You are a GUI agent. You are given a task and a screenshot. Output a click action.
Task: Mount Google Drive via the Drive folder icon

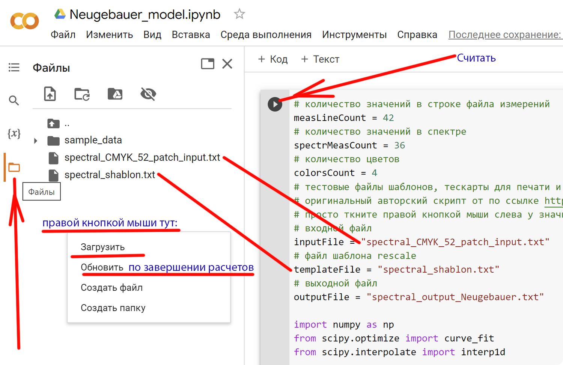(115, 94)
